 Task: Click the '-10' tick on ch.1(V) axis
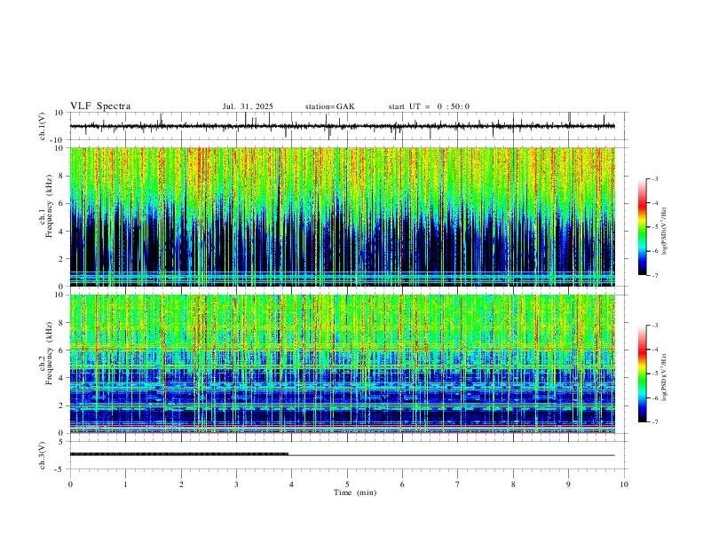58,140
